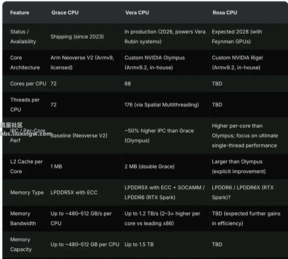Click 'Up to ~480–512 GB/s per CPU' cell
Screen dimensions: 288x259
[x=81, y=218]
